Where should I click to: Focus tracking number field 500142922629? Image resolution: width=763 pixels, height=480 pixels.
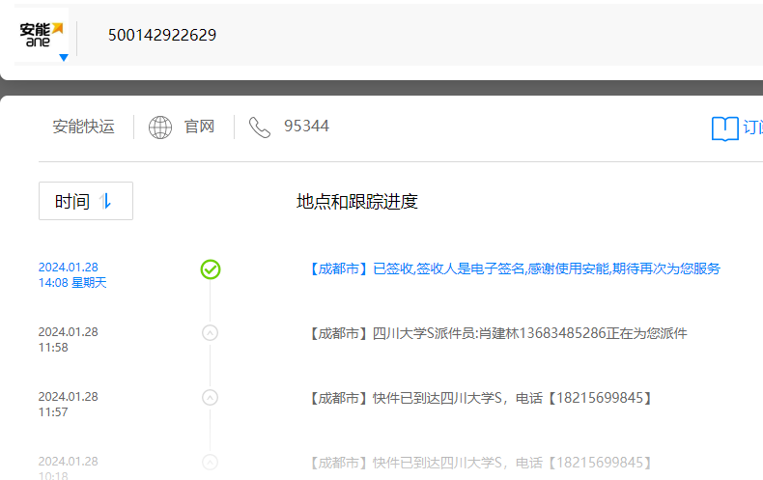click(x=162, y=35)
